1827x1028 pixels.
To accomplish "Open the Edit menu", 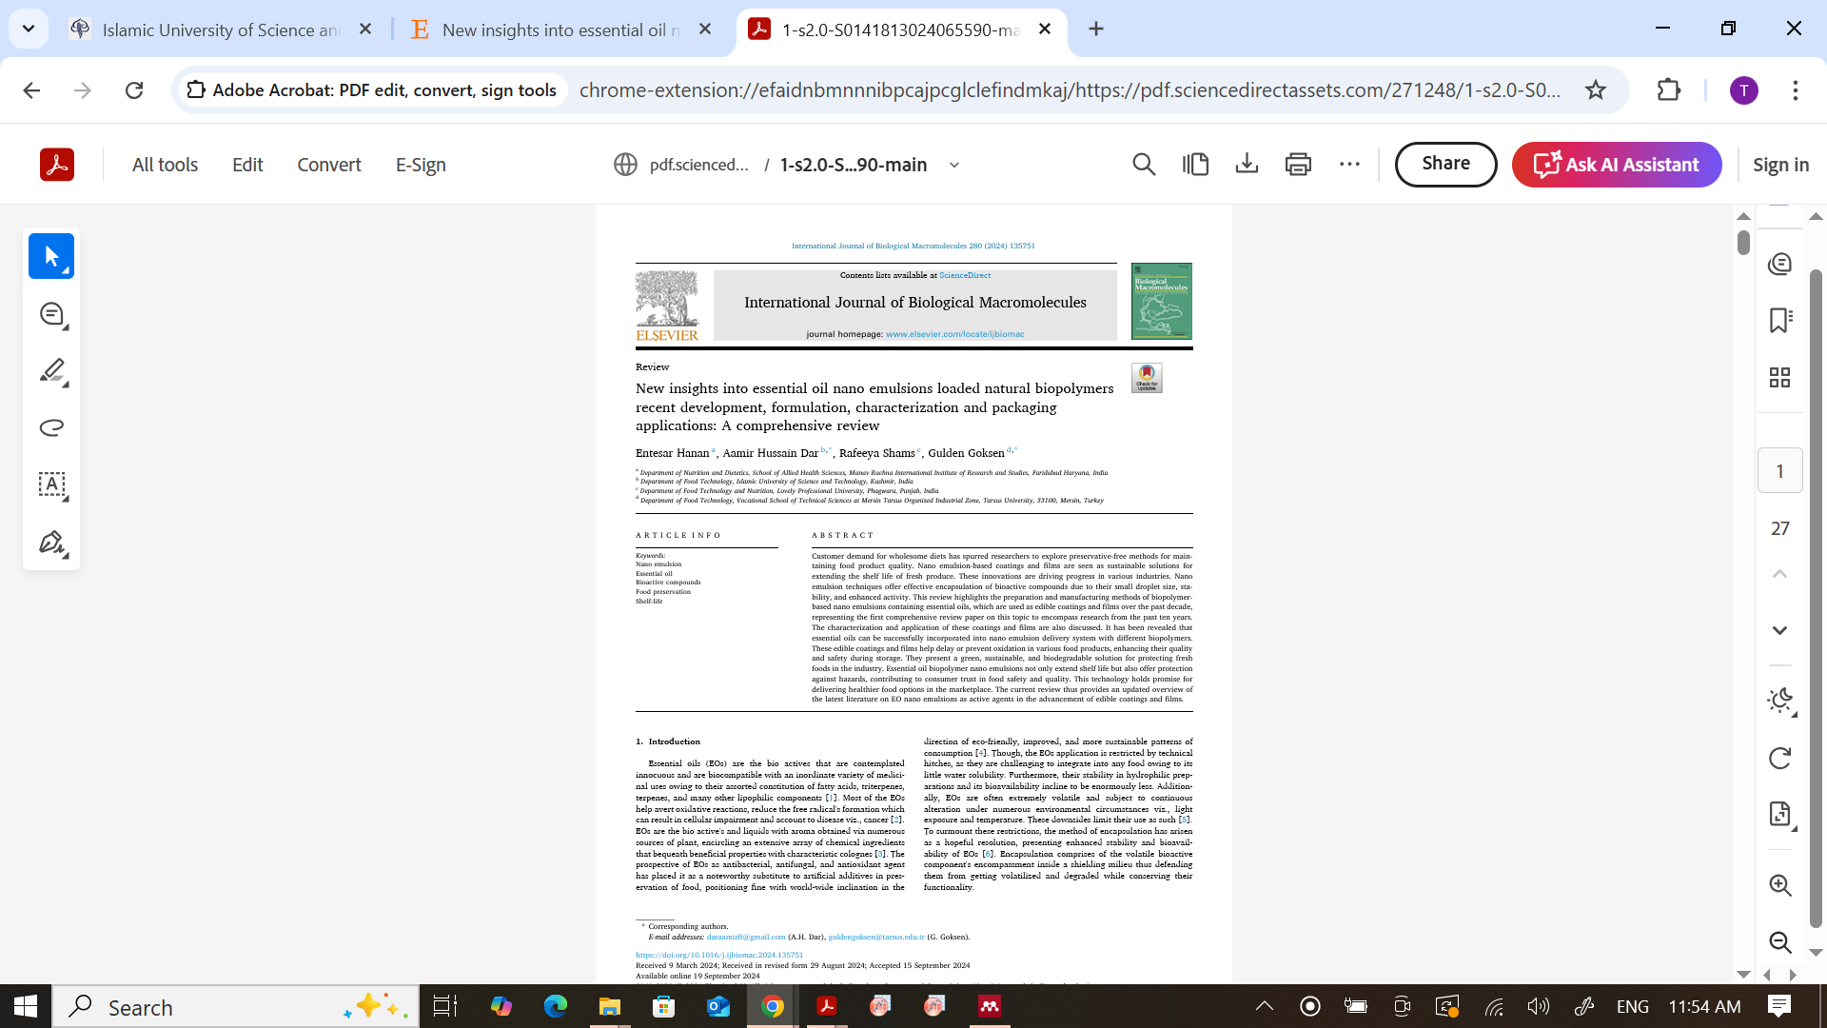I will point(247,165).
